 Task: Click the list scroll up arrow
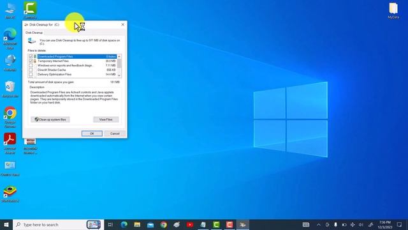119,56
